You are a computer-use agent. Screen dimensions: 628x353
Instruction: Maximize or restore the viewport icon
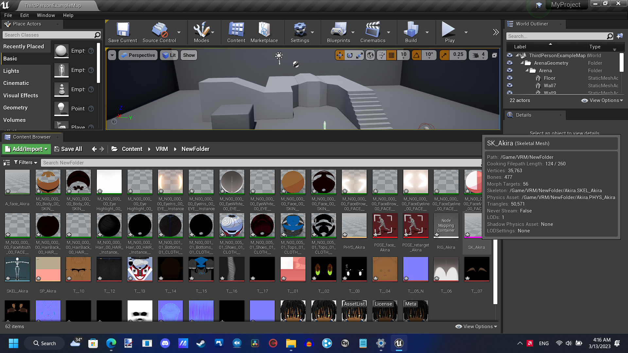click(x=494, y=55)
